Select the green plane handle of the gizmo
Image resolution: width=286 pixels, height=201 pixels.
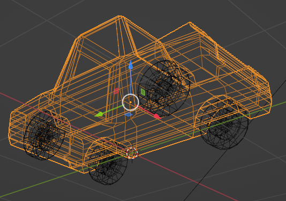143,92
